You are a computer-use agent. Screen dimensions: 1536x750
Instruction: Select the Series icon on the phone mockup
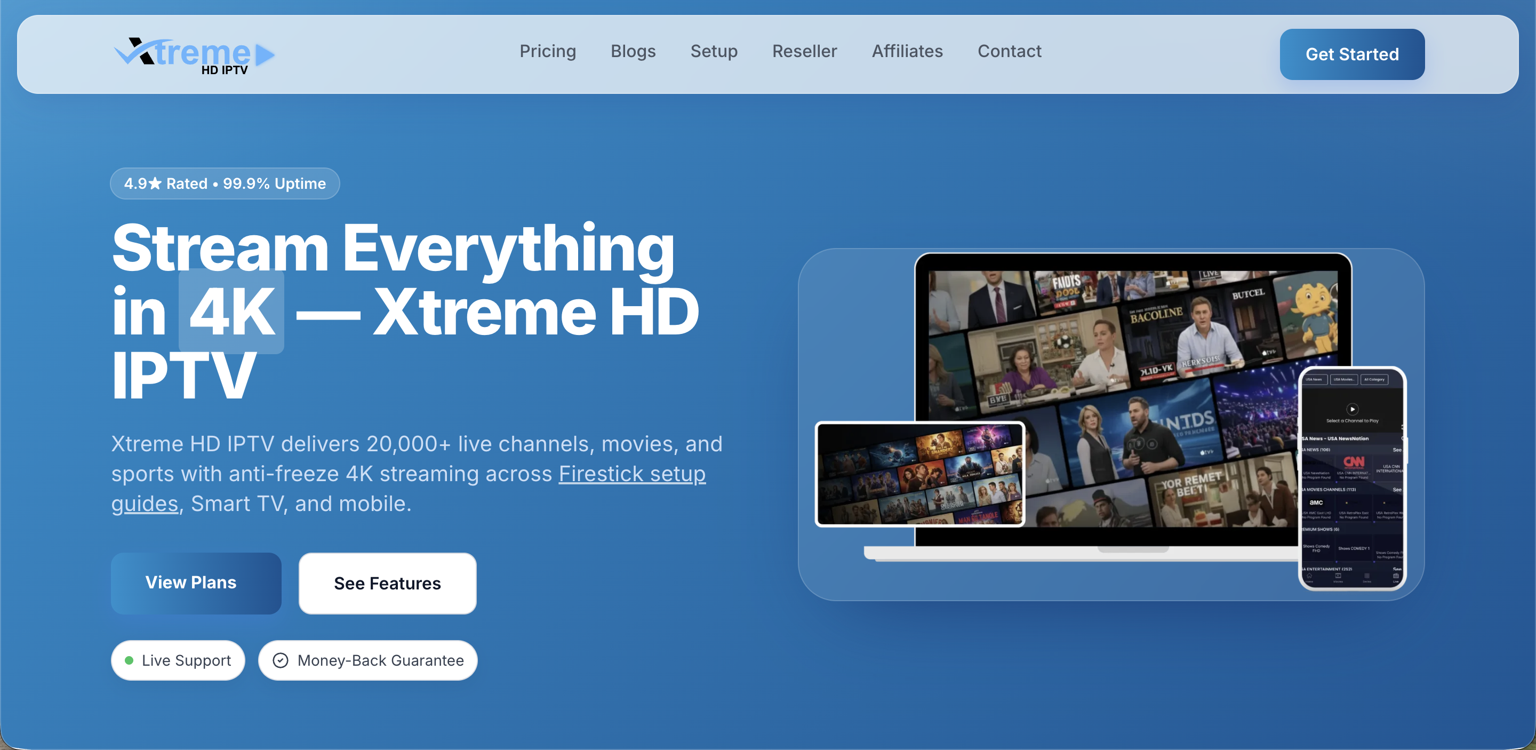1367,576
